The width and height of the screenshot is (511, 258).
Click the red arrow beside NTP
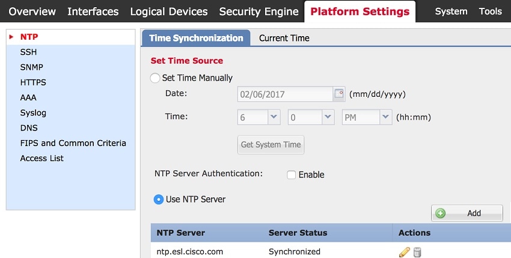[11, 37]
